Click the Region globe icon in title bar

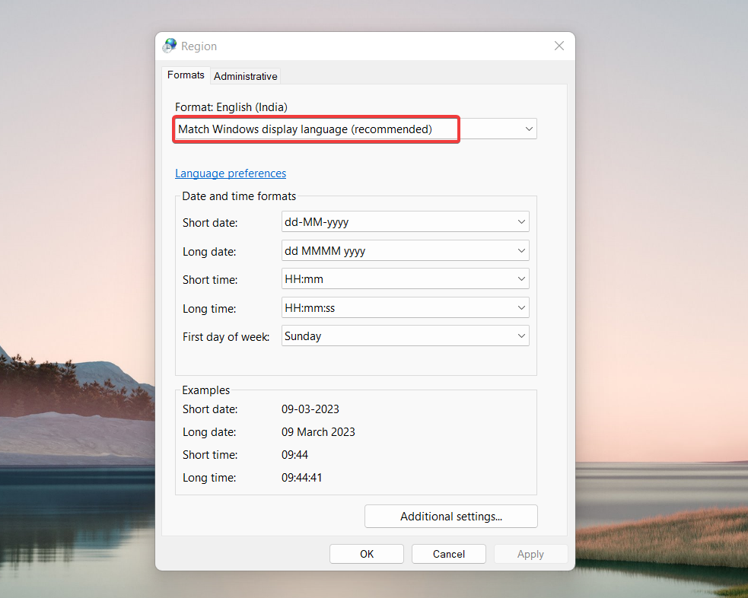[170, 46]
